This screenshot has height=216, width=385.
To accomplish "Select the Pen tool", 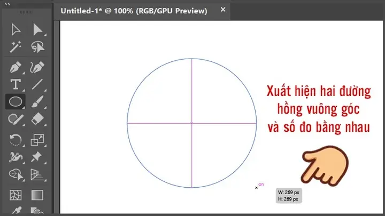I will [16, 67].
